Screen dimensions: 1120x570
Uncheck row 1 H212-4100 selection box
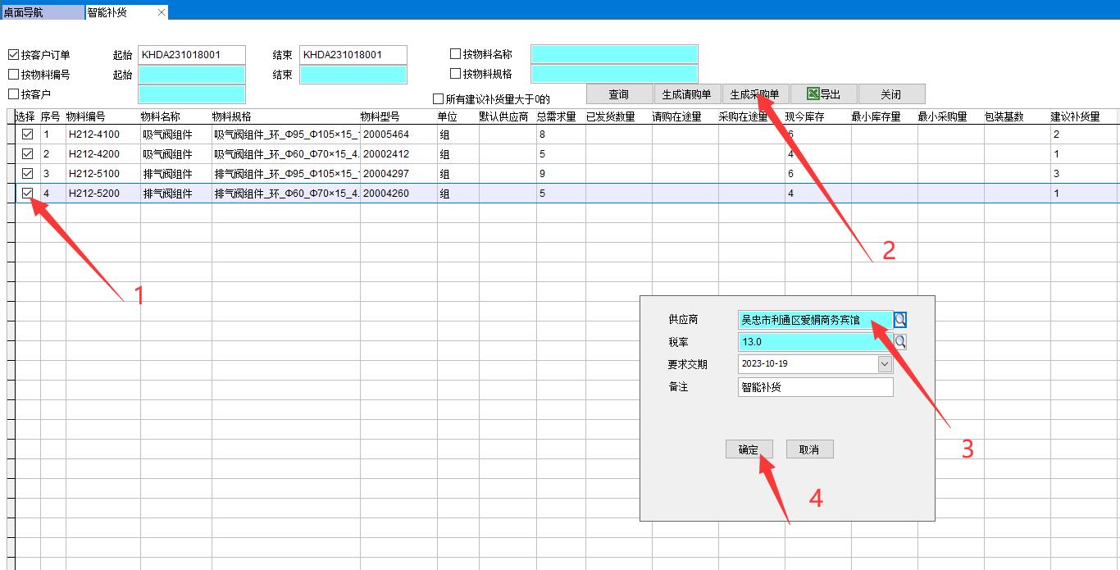[x=27, y=135]
